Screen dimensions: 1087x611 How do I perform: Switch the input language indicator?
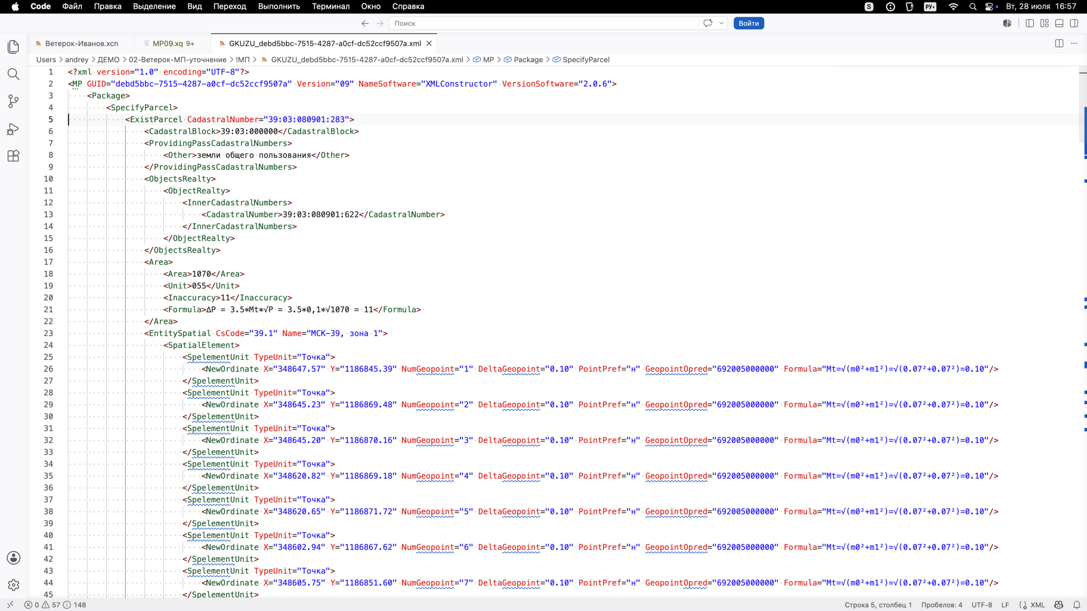(x=930, y=6)
